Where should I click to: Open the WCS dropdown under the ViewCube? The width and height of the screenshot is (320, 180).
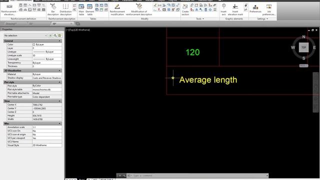tap(303, 65)
